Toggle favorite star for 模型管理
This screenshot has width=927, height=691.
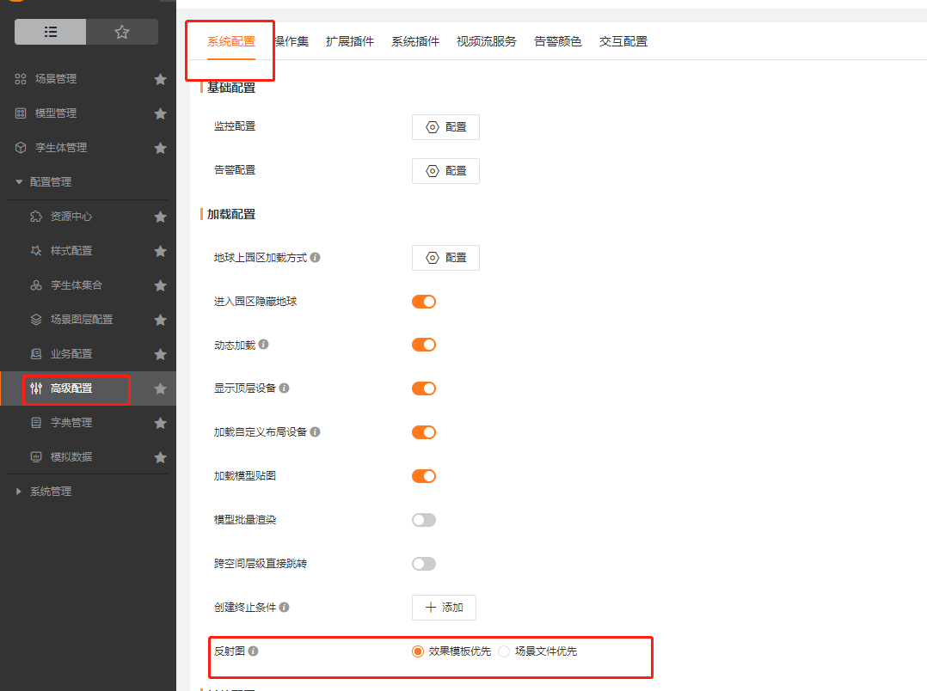click(160, 113)
